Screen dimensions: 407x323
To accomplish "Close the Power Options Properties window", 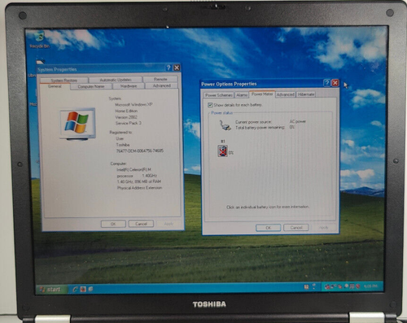I will click(x=335, y=83).
